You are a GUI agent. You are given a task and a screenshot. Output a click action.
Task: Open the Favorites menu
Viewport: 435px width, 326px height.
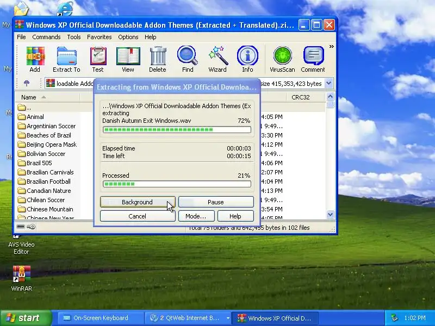[100, 37]
